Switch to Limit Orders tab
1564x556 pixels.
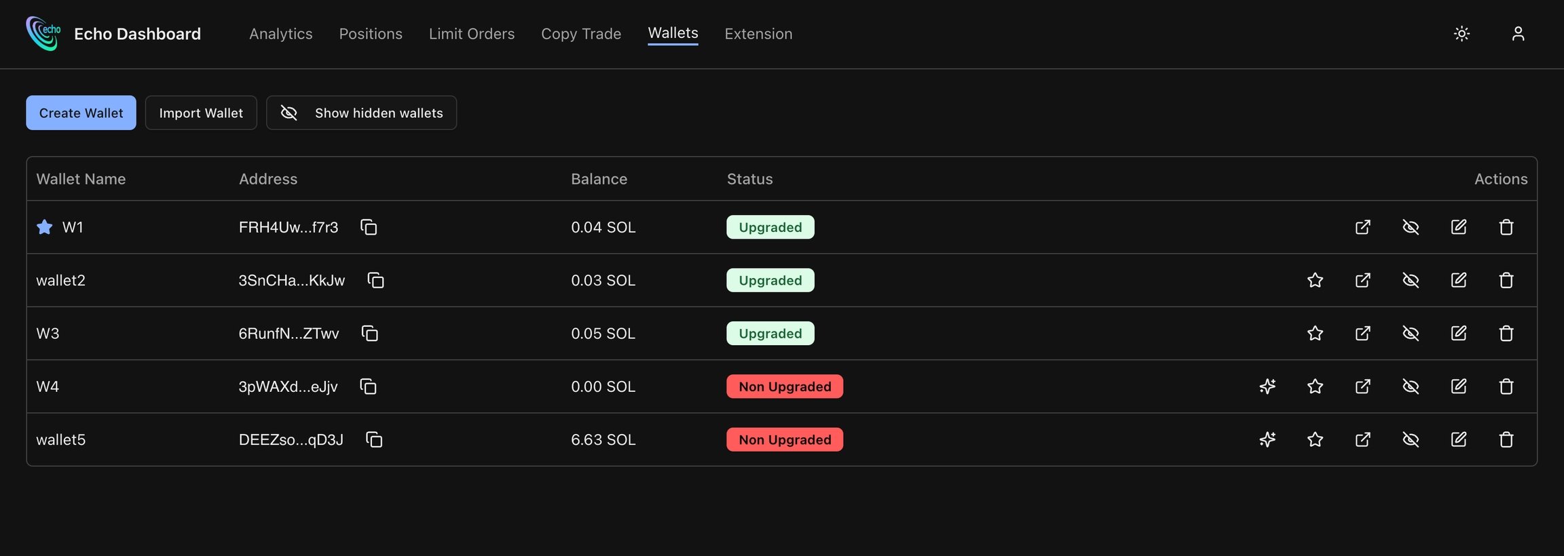(472, 34)
